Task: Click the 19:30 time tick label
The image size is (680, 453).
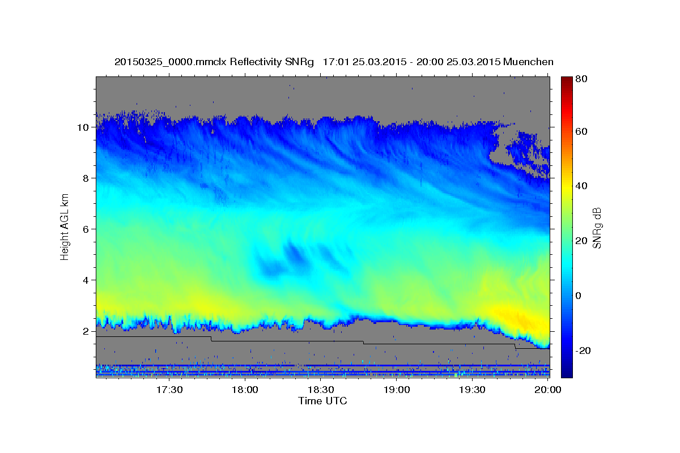Action: pos(472,390)
